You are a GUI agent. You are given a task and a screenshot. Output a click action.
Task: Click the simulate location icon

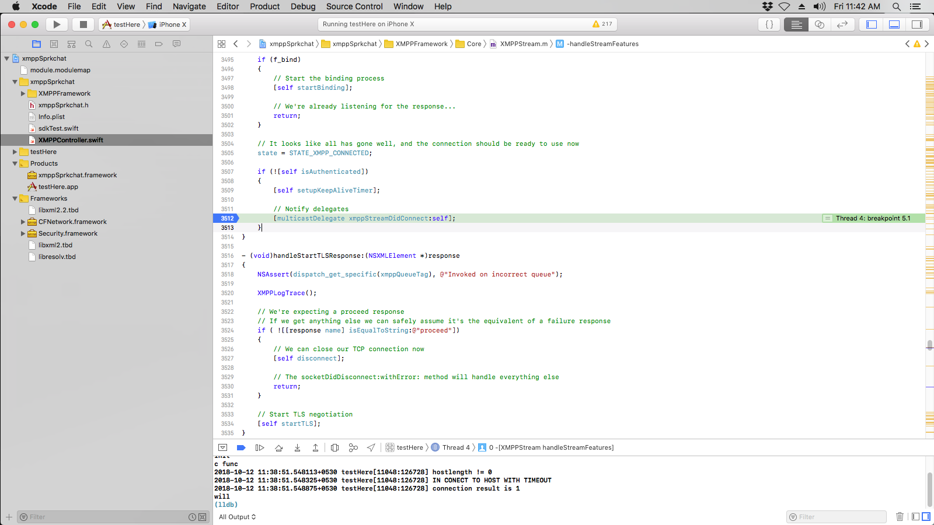(x=371, y=447)
